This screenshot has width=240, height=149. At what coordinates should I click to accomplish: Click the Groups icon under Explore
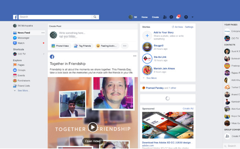click(x=15, y=70)
